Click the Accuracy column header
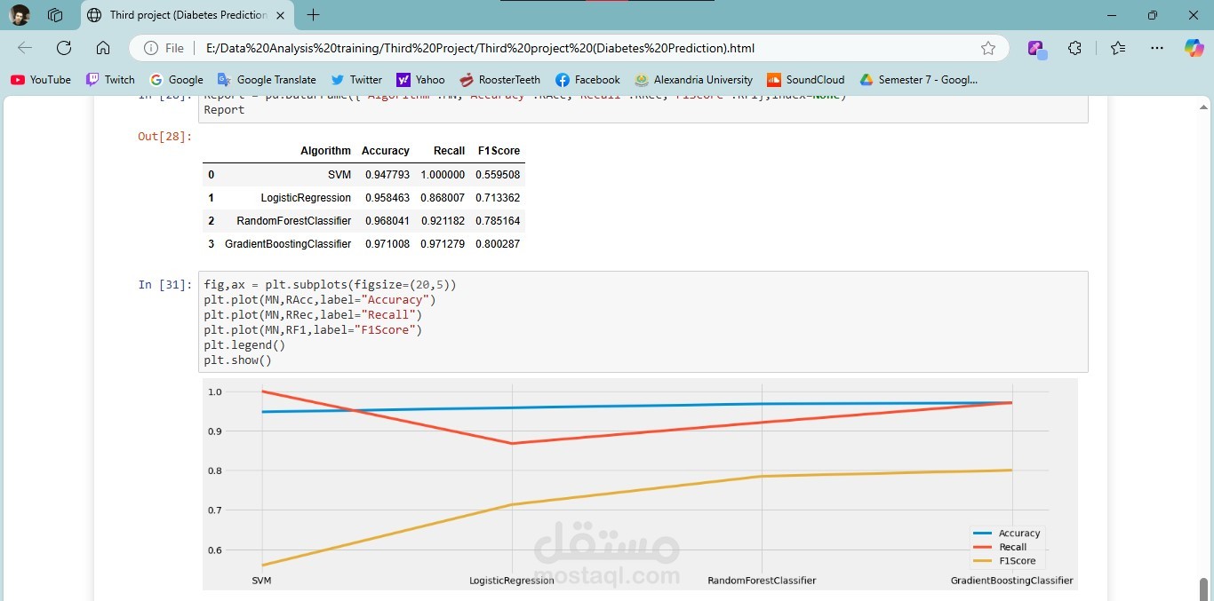This screenshot has height=601, width=1214. tap(385, 151)
